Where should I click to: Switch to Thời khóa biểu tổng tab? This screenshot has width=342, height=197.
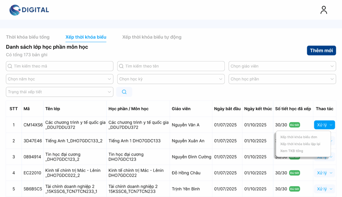pos(28,37)
